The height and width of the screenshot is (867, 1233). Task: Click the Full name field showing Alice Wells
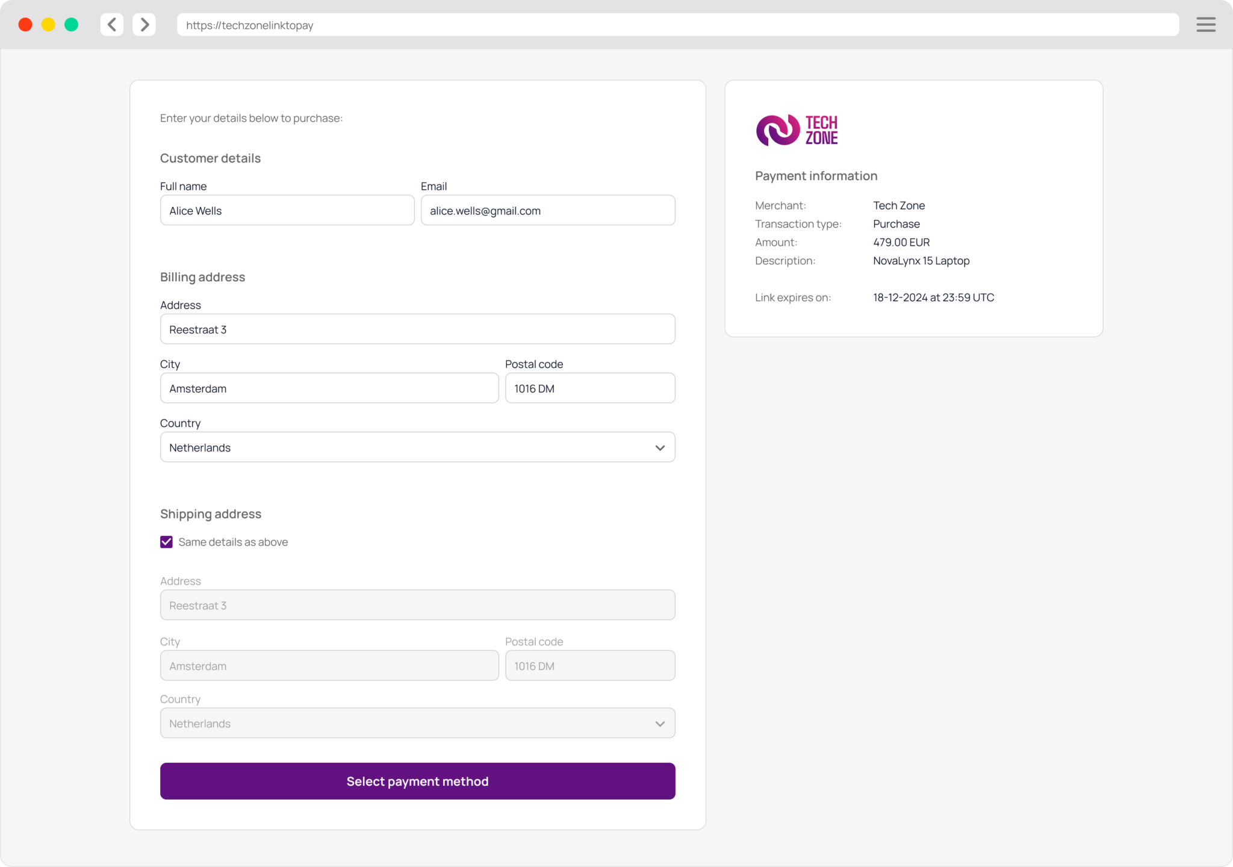point(287,210)
